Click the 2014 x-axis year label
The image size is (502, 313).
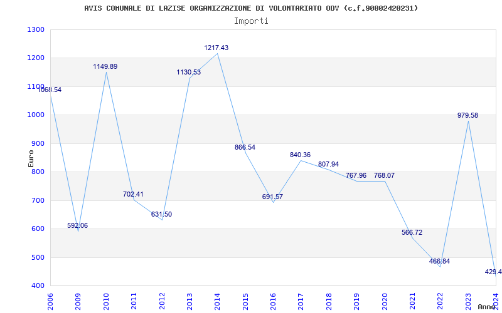(218, 301)
